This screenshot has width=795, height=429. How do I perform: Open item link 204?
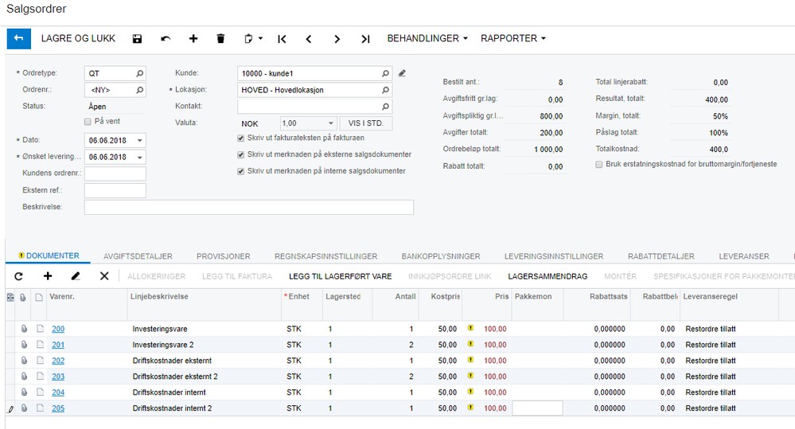click(58, 392)
